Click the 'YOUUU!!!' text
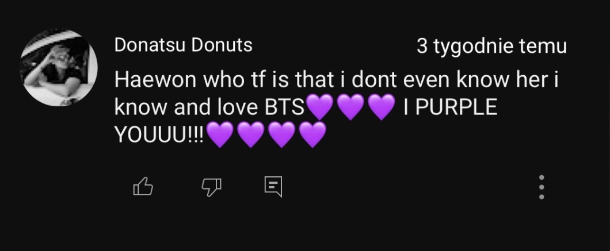This screenshot has width=610, height=251. pos(159,136)
